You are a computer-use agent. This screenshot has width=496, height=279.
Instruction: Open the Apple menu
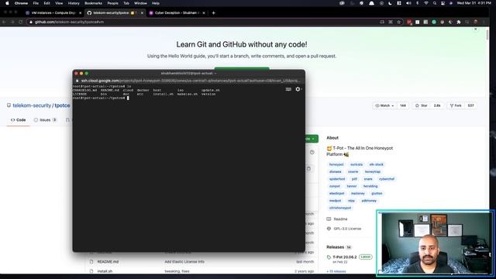7,3
